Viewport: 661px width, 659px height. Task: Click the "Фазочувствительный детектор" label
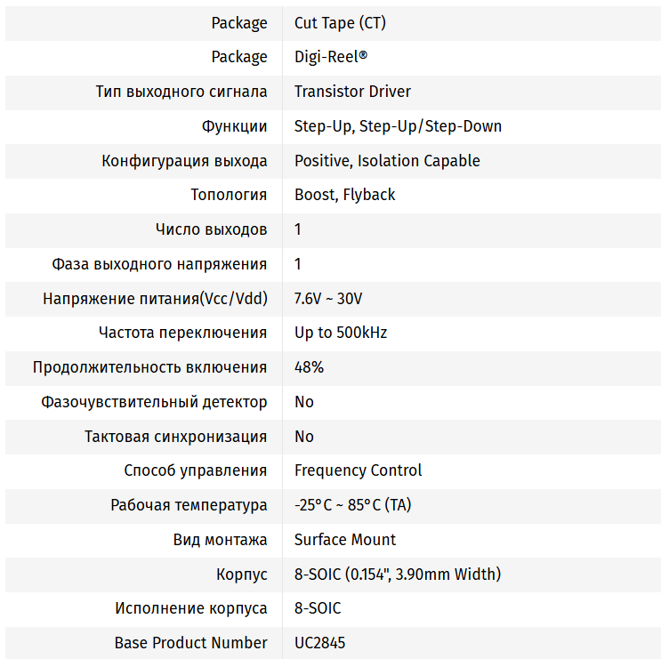154,402
